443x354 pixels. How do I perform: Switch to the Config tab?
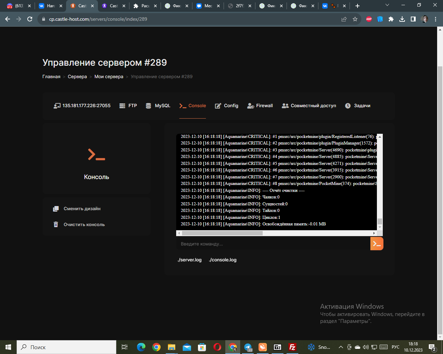227,106
